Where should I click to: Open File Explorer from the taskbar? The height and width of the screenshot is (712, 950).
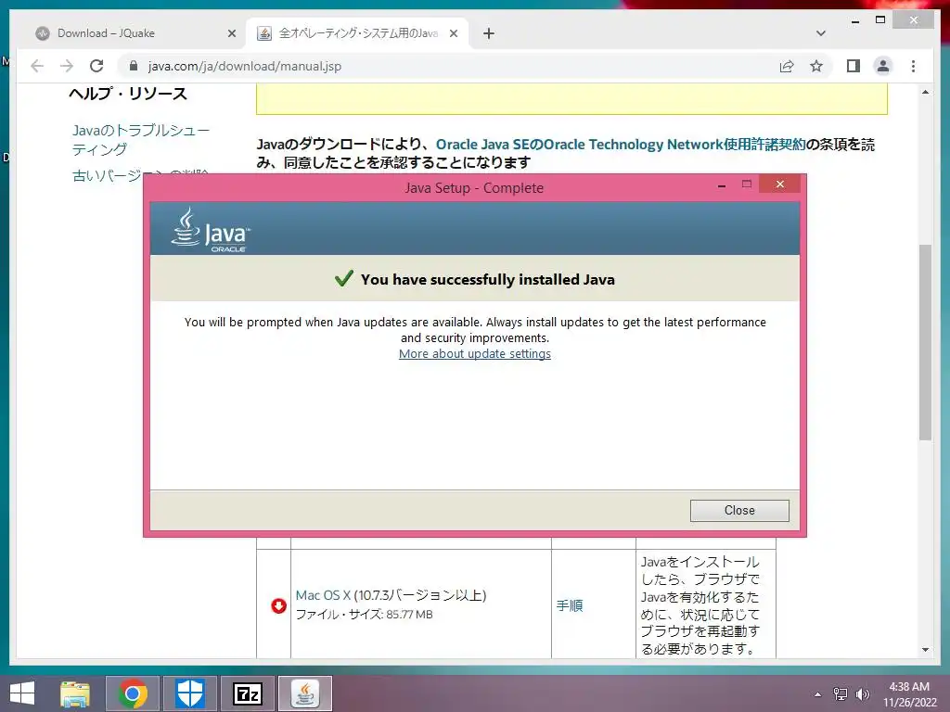[x=75, y=693]
